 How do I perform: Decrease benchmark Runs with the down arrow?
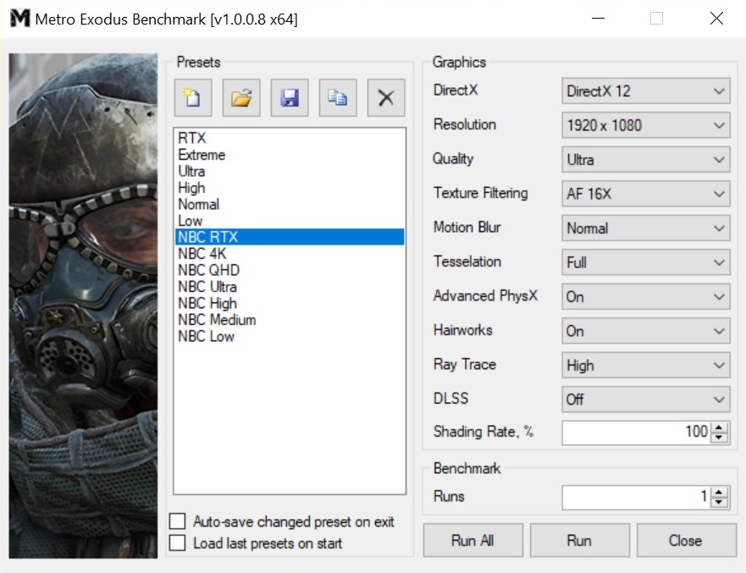[x=719, y=502]
